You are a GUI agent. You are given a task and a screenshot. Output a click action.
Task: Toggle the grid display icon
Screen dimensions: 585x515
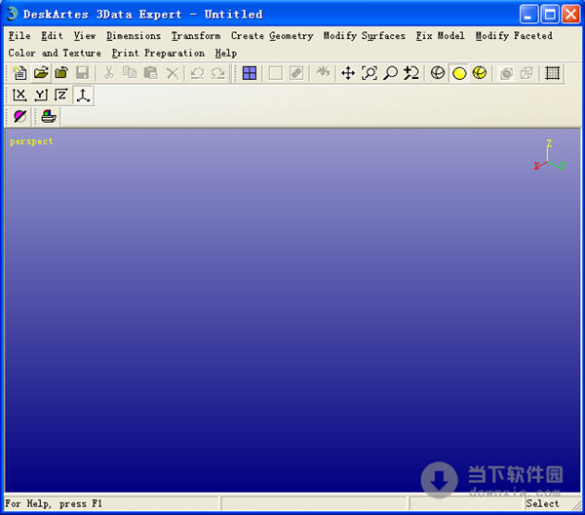(x=552, y=73)
